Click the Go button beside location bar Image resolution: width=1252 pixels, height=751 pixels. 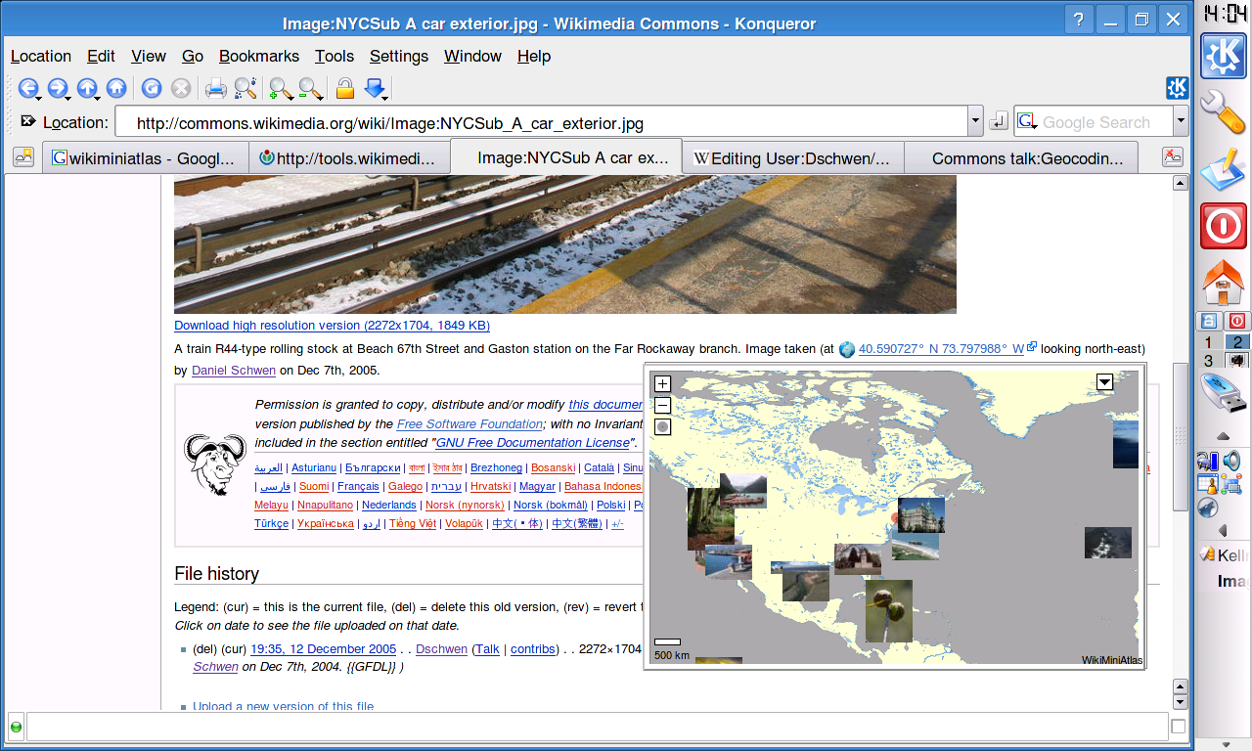pyautogui.click(x=998, y=122)
